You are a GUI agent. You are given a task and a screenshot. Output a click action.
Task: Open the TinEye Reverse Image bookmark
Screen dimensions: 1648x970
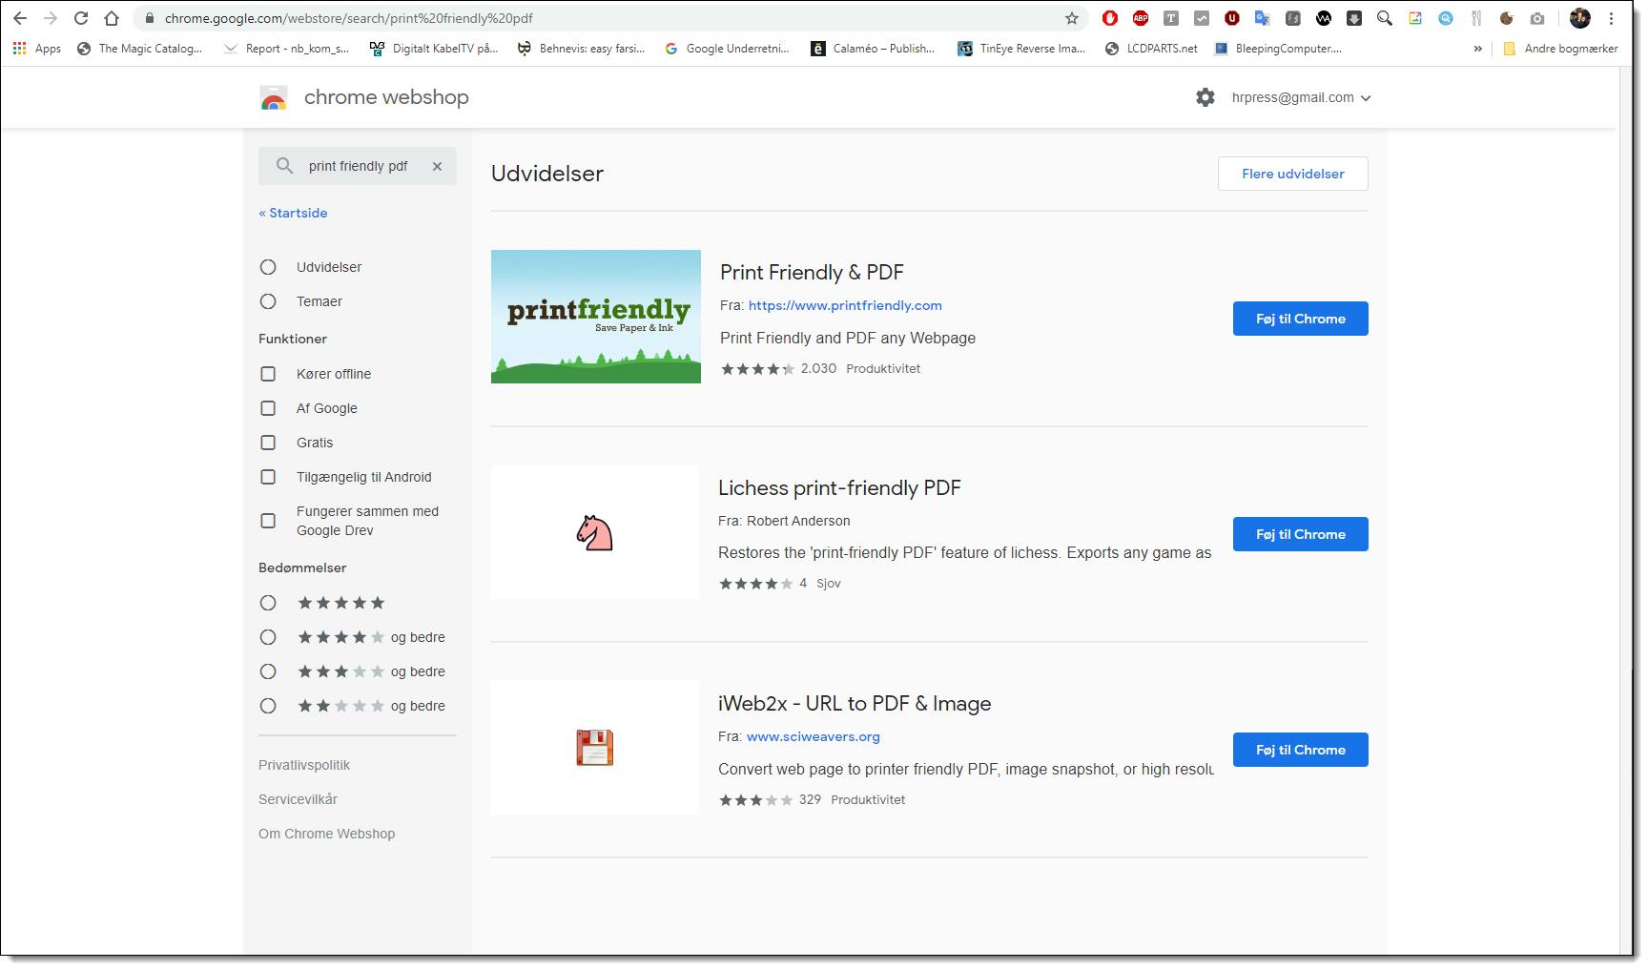point(1021,49)
